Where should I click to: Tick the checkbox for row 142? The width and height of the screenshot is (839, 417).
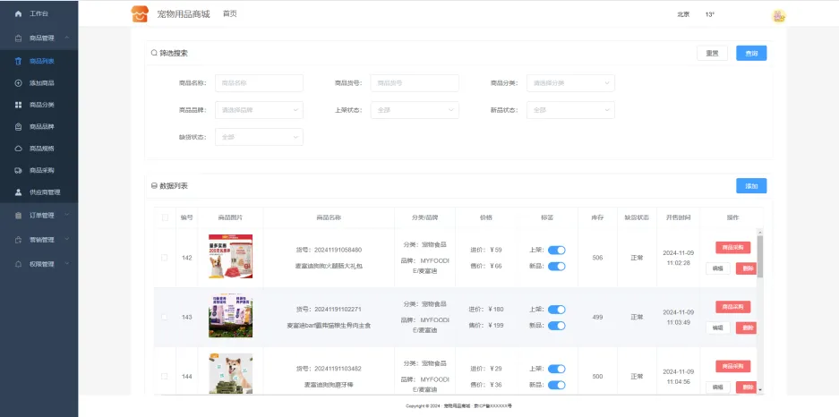[164, 258]
